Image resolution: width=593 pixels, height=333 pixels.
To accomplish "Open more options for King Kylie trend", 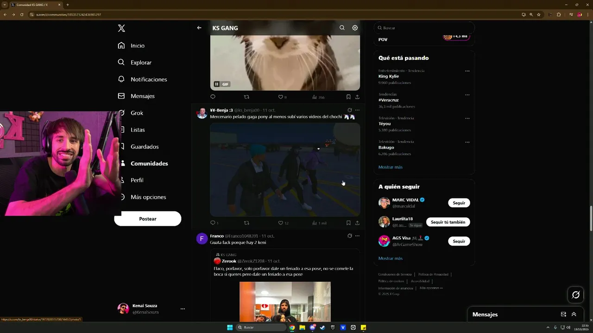I will [x=467, y=71].
